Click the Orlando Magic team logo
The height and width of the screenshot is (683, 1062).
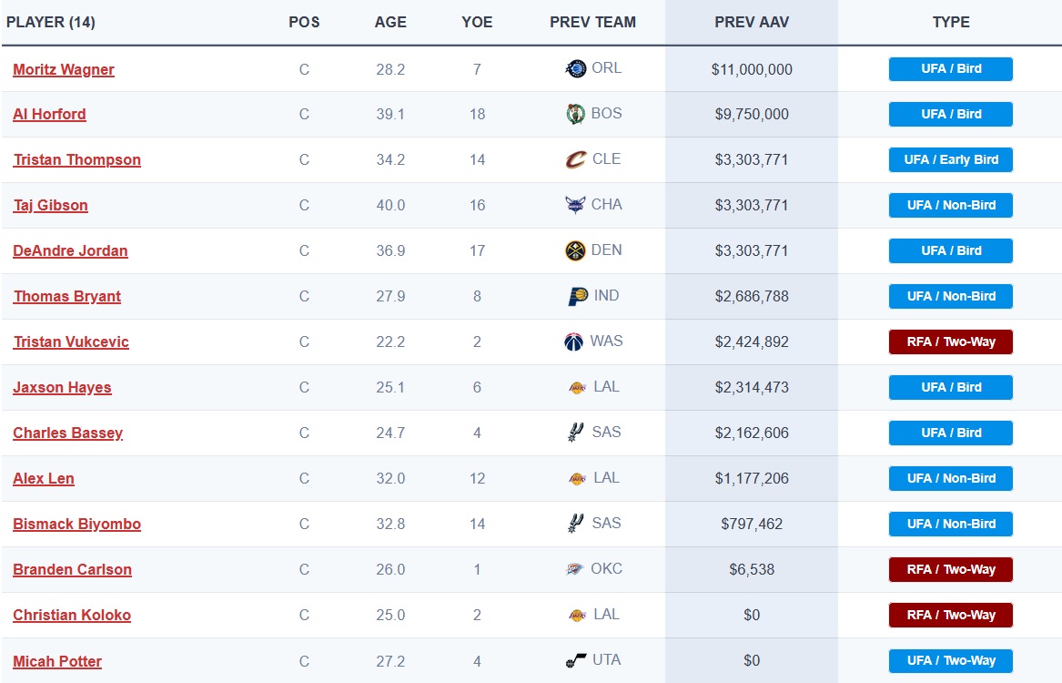click(x=576, y=68)
